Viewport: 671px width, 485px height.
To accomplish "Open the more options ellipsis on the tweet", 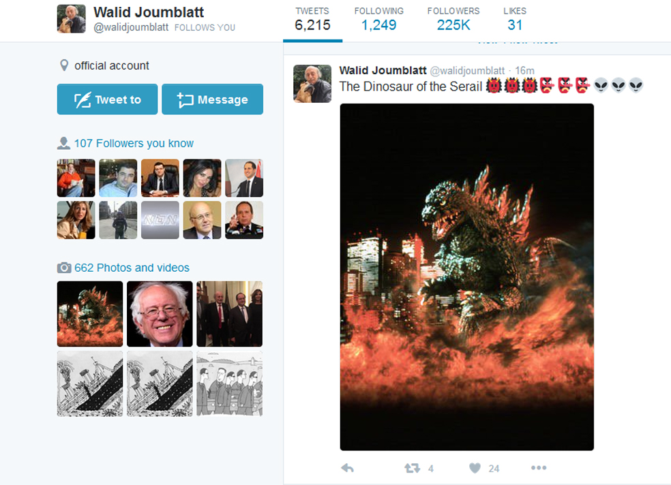I will tap(539, 468).
